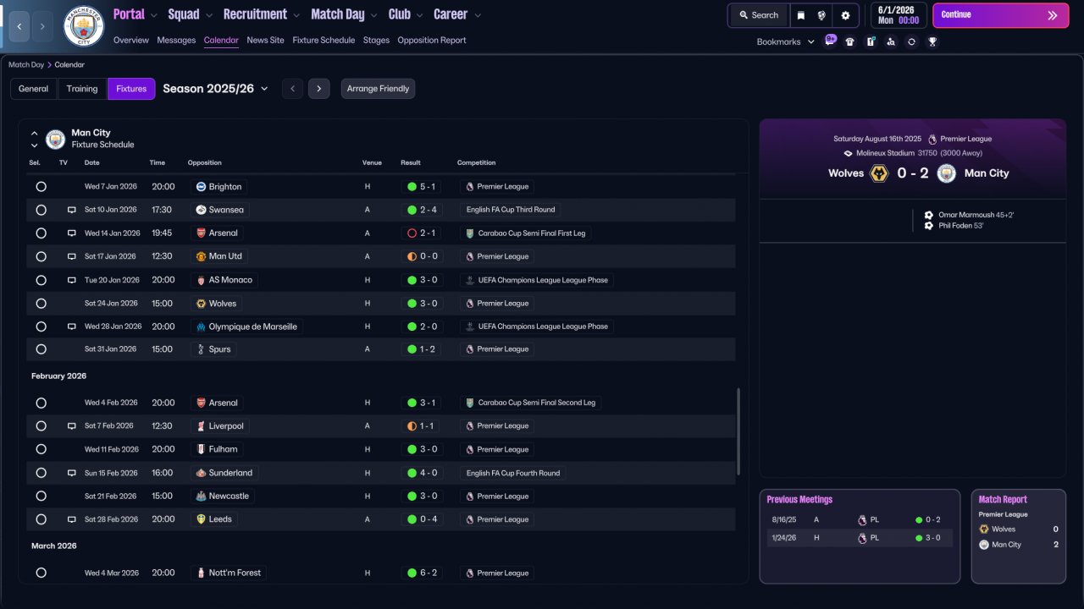Click the Man City crest in match summary
The width and height of the screenshot is (1084, 609).
947,173
